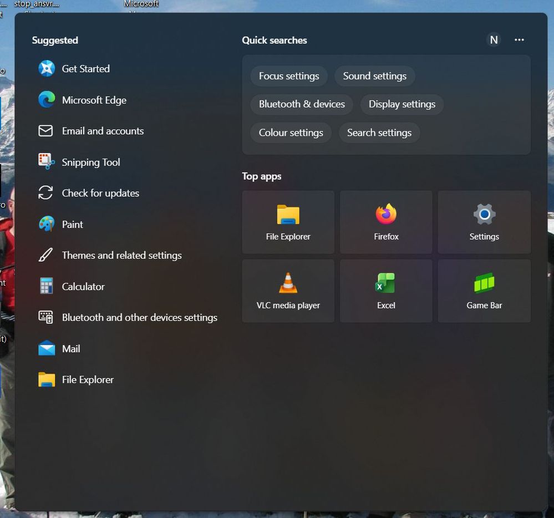This screenshot has height=518, width=554.
Task: Select Sound settings quick search
Action: (374, 76)
